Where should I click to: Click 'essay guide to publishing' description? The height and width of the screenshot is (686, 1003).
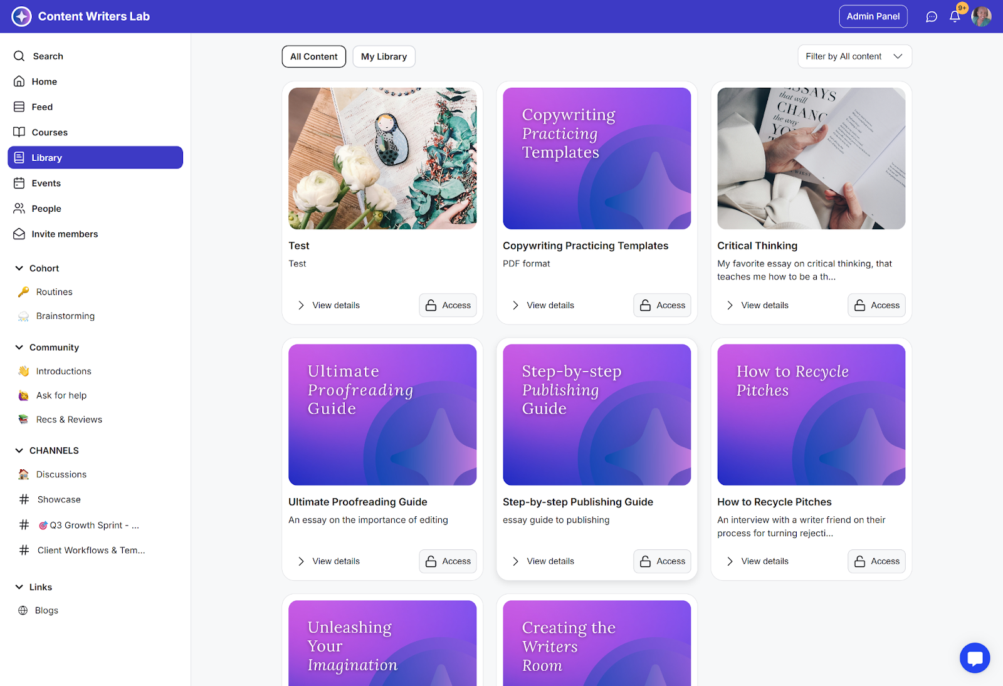point(556,520)
